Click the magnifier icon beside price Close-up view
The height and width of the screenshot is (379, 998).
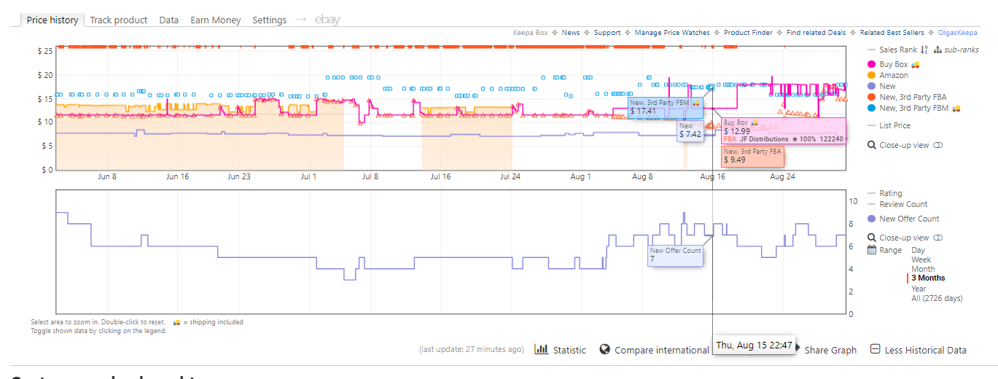[x=872, y=145]
